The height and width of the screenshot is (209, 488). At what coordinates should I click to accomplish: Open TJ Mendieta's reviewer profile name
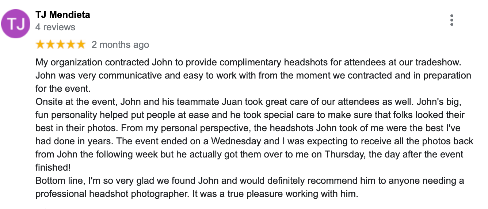click(x=63, y=15)
